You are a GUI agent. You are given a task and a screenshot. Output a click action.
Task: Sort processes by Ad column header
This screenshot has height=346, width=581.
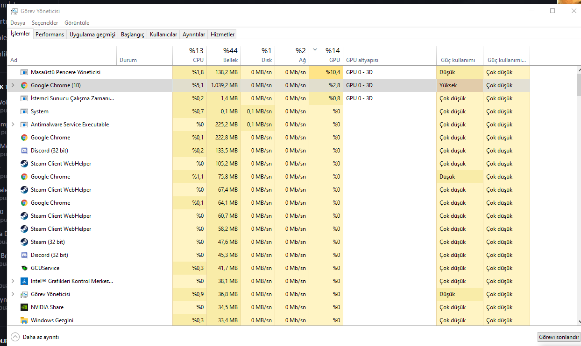pos(62,56)
